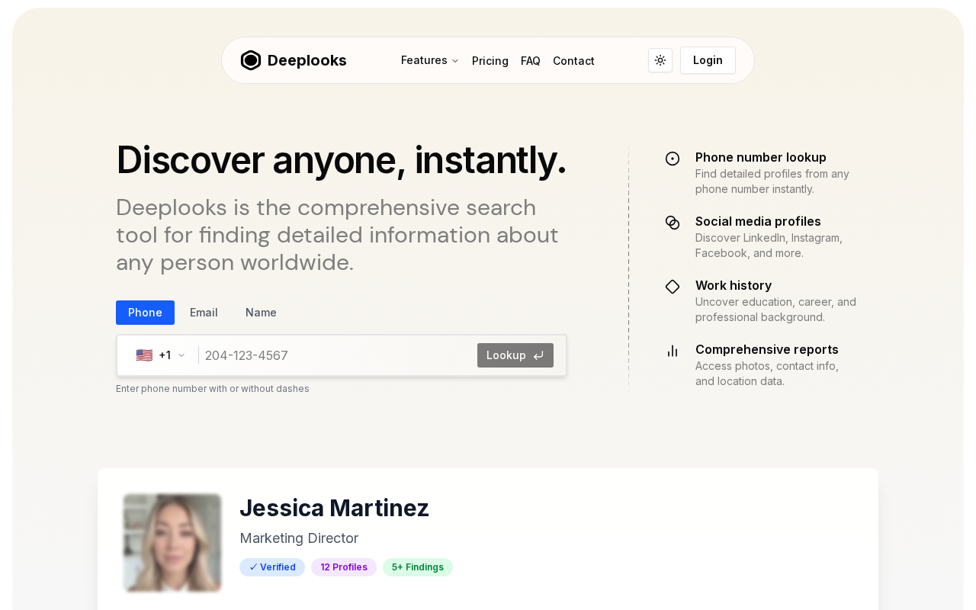The width and height of the screenshot is (976, 610).
Task: Open the Contact page
Action: point(573,61)
